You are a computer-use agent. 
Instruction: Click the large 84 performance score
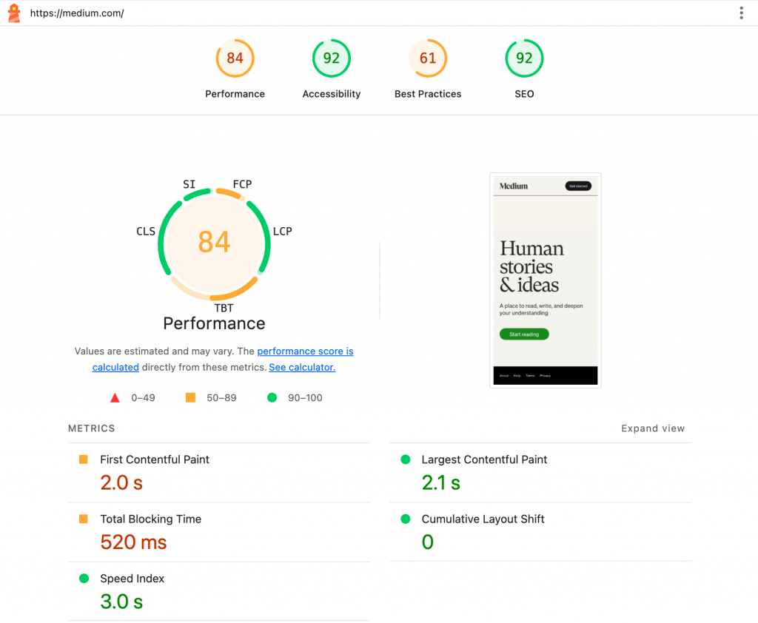214,242
